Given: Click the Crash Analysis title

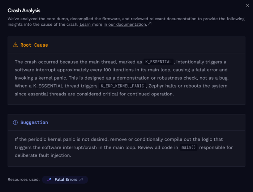Looking at the screenshot, I should point(24,10).
